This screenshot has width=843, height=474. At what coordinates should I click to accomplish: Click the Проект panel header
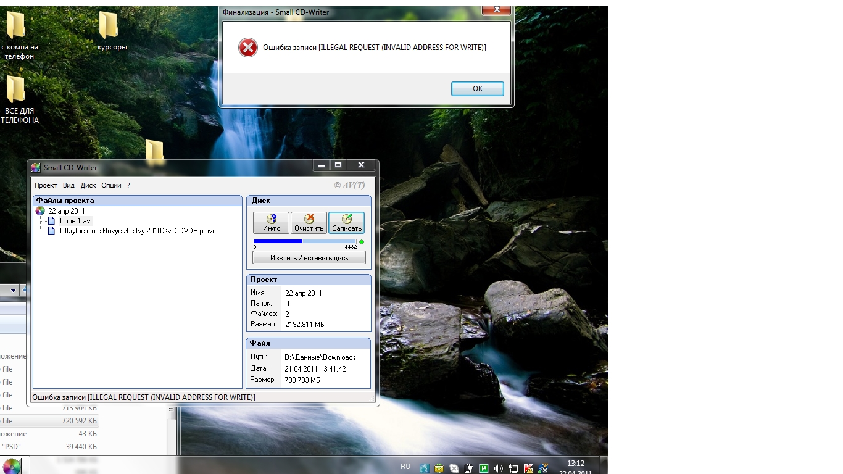point(309,280)
